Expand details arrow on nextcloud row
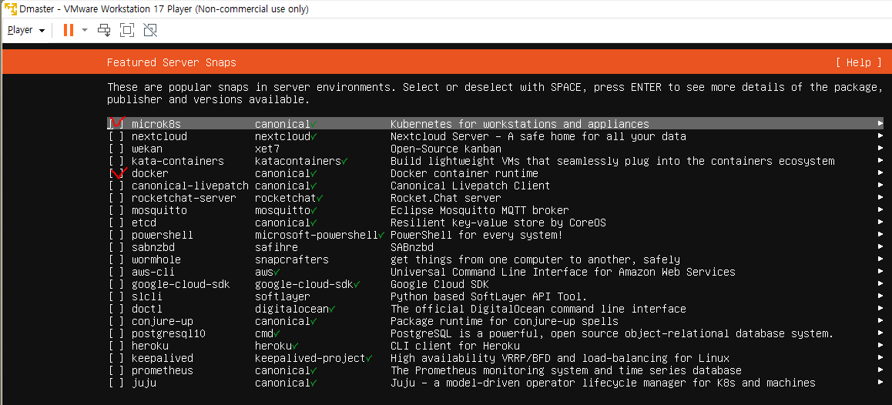892x405 pixels. pos(880,136)
